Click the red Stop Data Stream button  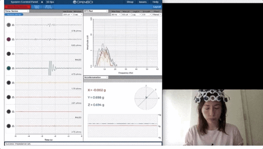point(17,7)
